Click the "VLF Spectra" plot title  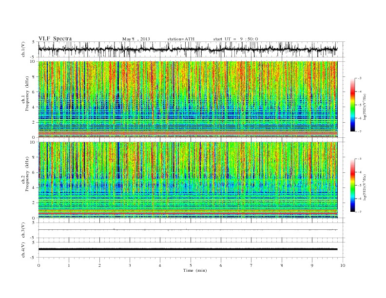point(55,38)
